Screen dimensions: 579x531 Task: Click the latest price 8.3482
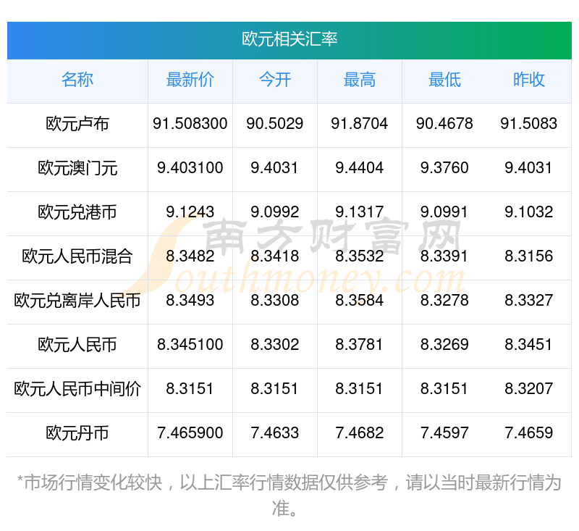click(x=190, y=256)
